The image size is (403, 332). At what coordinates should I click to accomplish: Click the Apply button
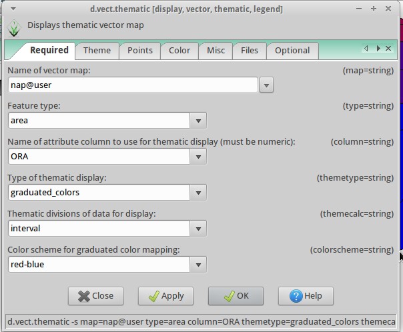(165, 296)
